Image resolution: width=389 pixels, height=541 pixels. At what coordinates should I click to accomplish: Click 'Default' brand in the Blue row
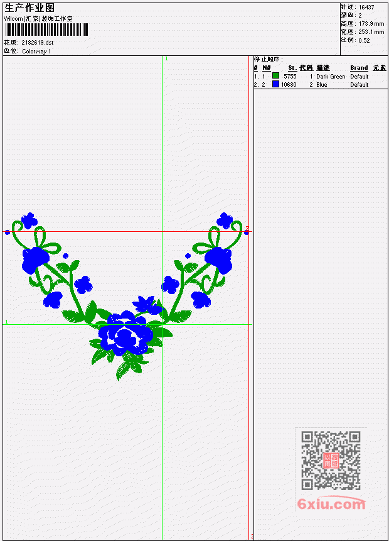pyautogui.click(x=360, y=85)
